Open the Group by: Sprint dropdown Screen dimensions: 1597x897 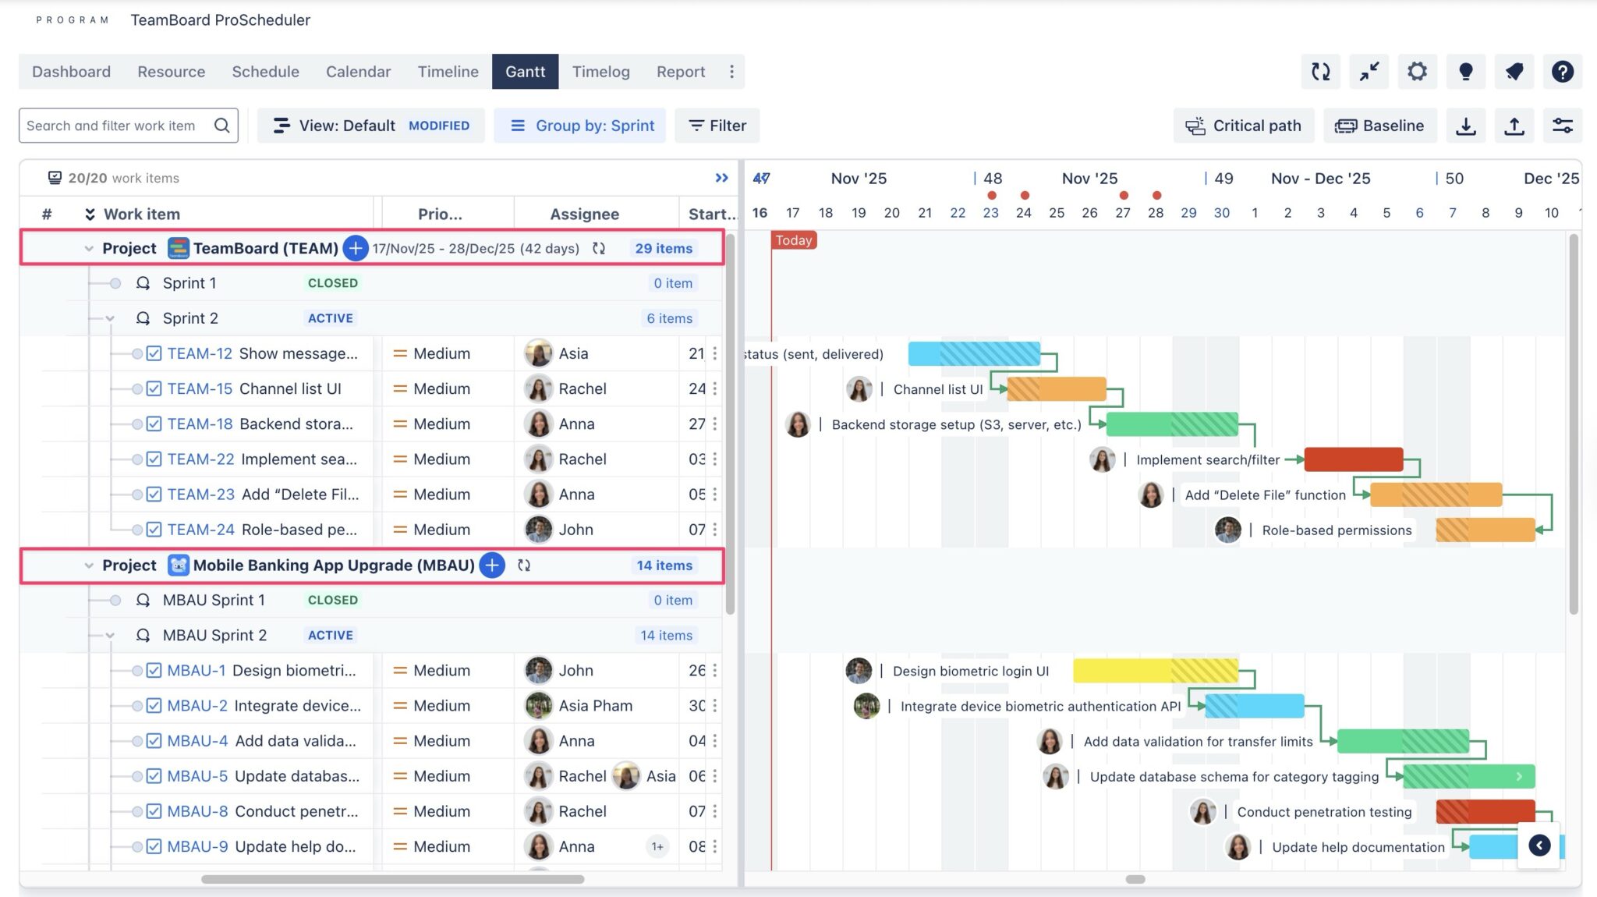[x=580, y=126]
